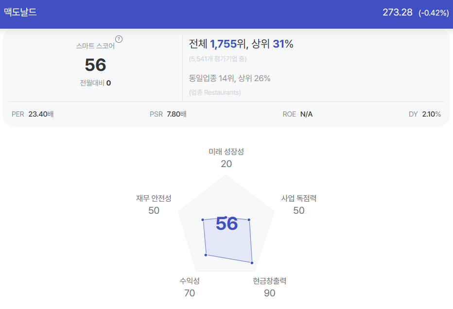Viewport: 453px width, 309px height.
Task: Click the 56 in radar chart center
Action: (227, 223)
